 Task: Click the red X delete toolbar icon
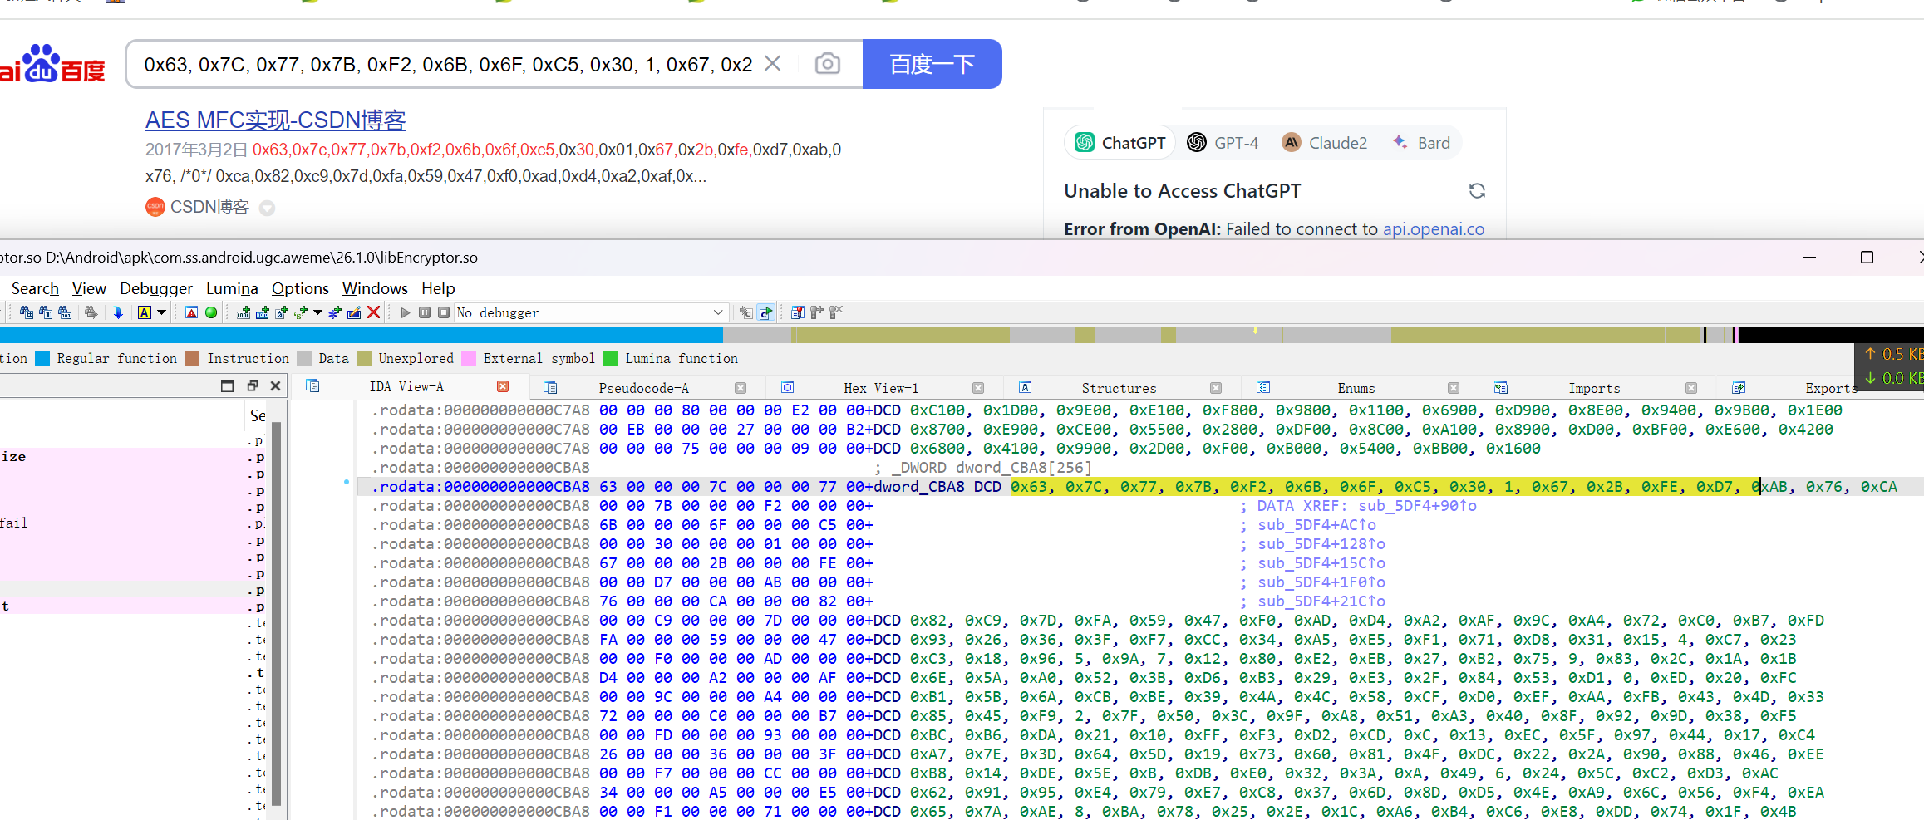click(x=374, y=312)
